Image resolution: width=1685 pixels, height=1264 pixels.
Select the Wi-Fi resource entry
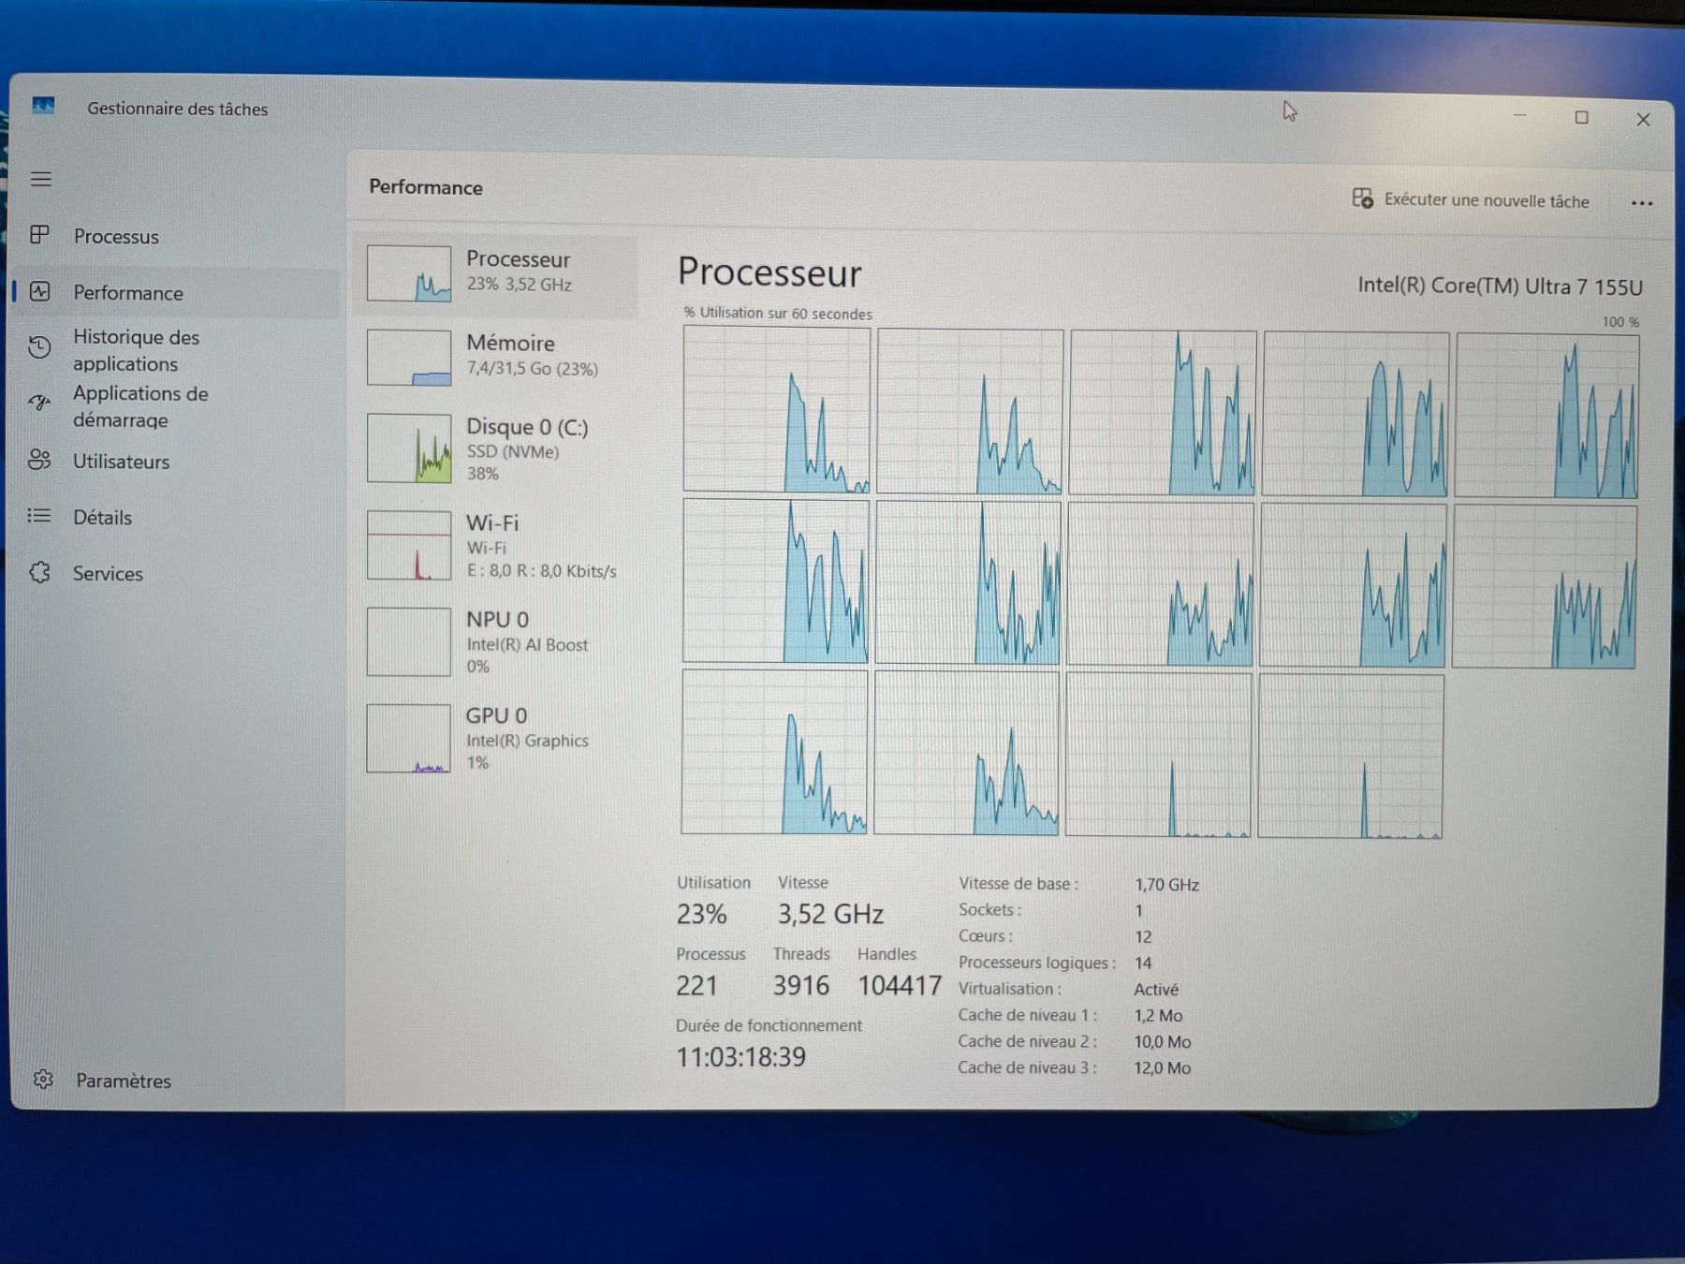click(x=497, y=546)
